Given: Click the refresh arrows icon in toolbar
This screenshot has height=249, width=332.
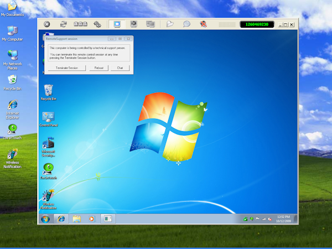Looking at the screenshot, I should 63,24.
